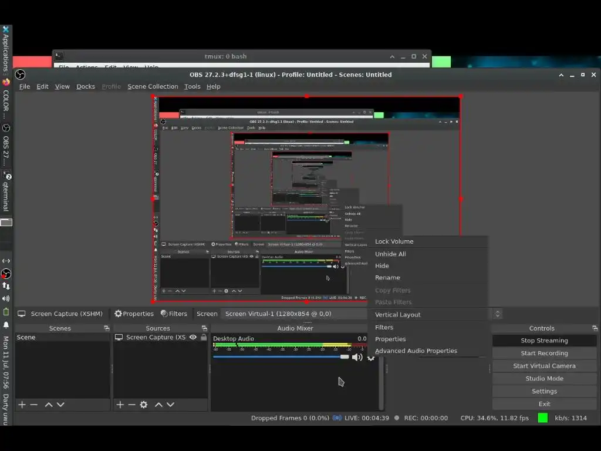Toggle lock on Screen Capture source
The width and height of the screenshot is (601, 451).
pyautogui.click(x=204, y=337)
